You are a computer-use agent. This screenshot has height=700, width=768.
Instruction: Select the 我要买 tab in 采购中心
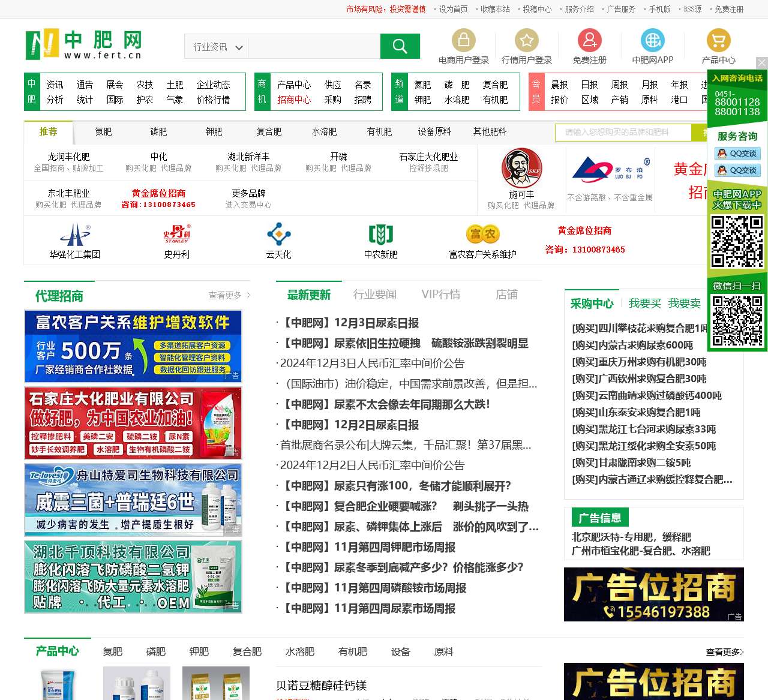coord(645,304)
